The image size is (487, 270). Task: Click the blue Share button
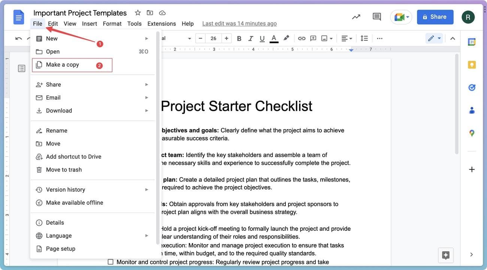click(x=435, y=17)
